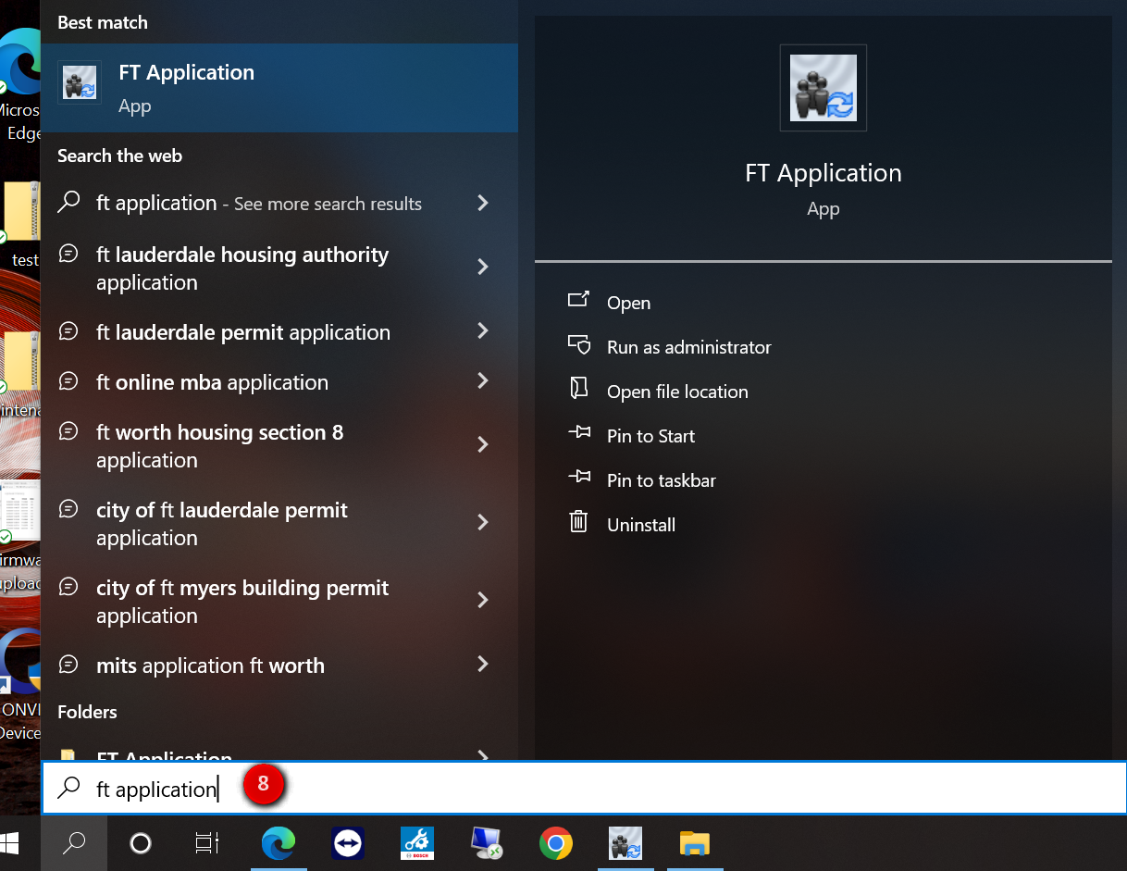Expand 'ft lauderdale housing authority application' suggestion
Screen dimensions: 1127x871
point(482,268)
